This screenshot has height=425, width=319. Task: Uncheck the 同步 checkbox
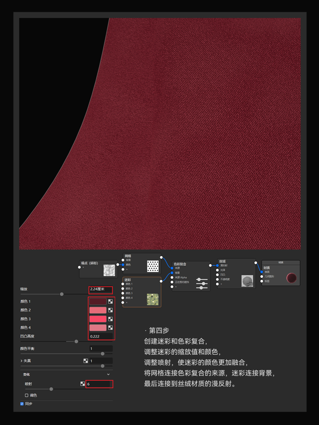coord(22,404)
